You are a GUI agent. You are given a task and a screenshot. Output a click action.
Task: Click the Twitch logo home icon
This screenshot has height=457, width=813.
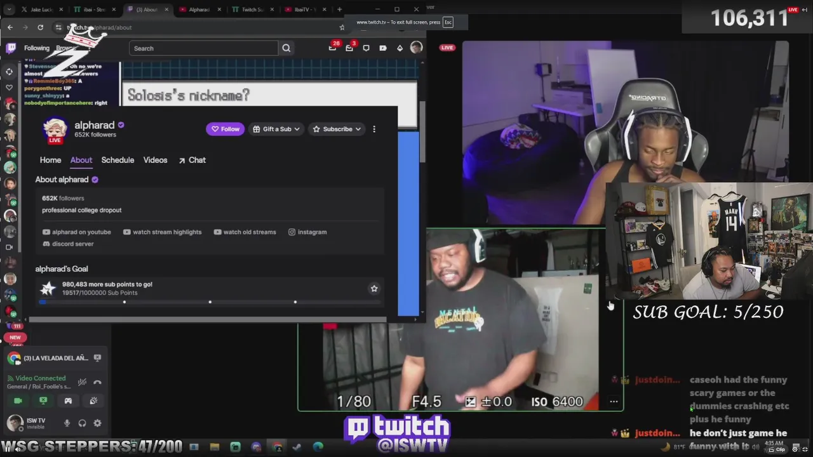(11, 48)
